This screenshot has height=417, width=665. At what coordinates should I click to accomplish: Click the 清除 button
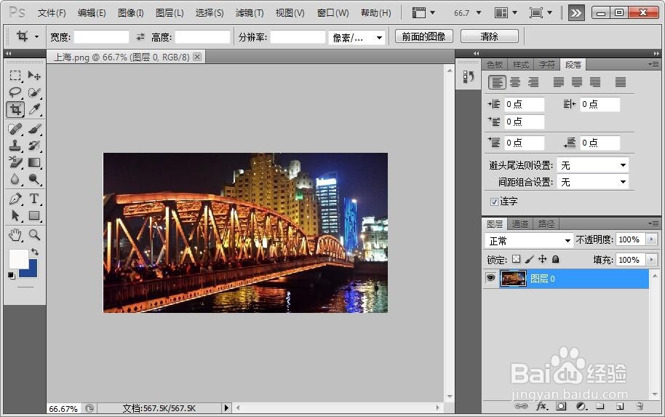coord(489,36)
